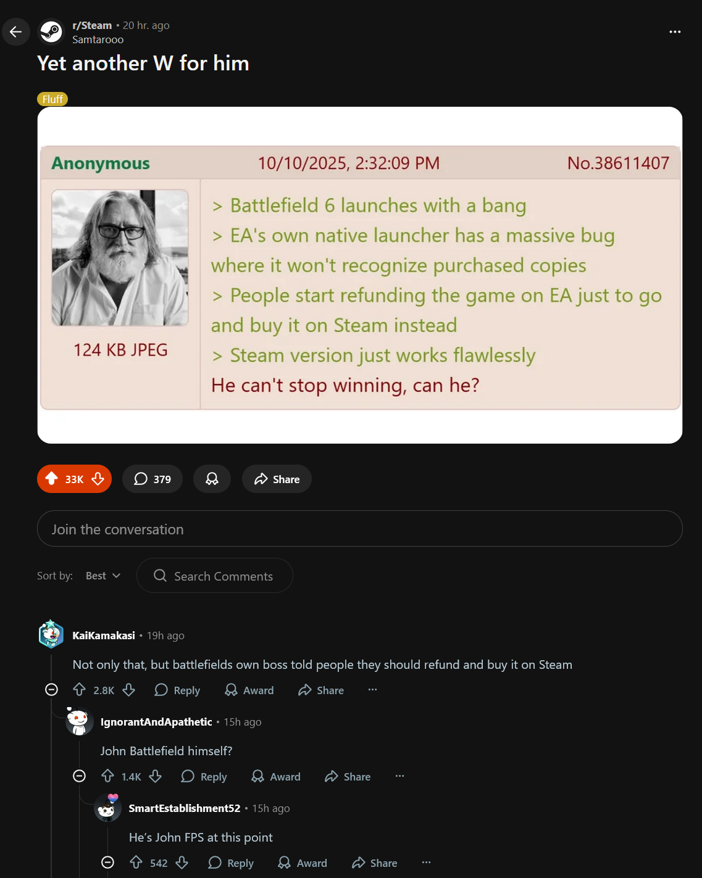Click the Join the conversation field

click(x=359, y=529)
